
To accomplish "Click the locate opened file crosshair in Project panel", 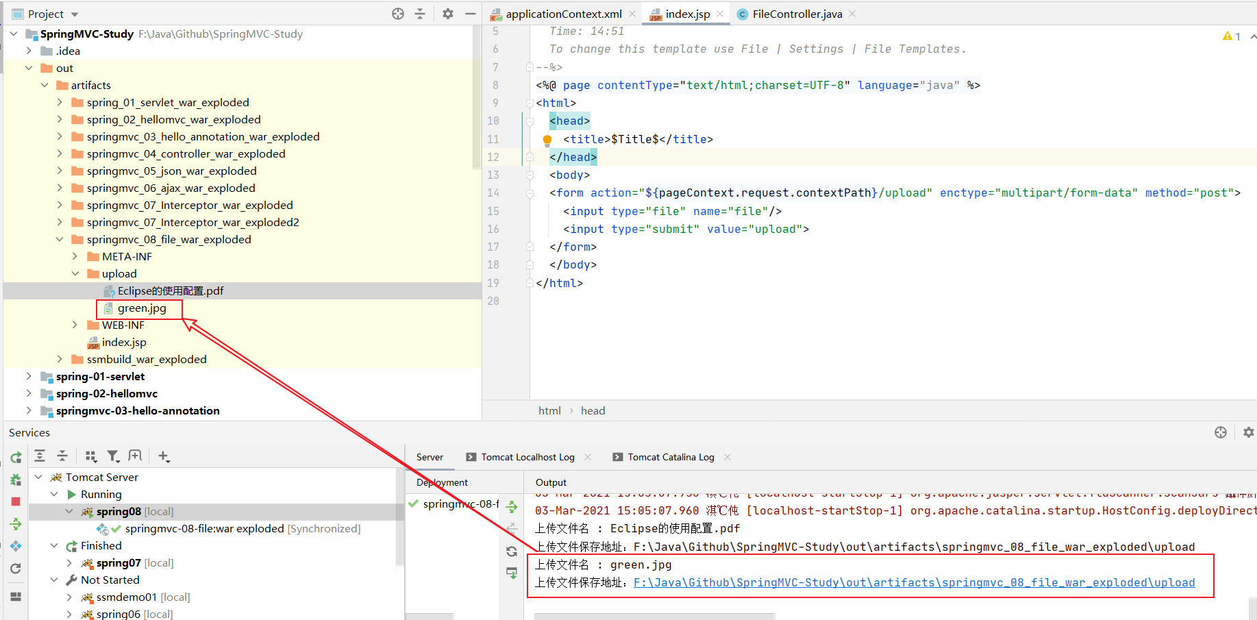I will pyautogui.click(x=398, y=14).
